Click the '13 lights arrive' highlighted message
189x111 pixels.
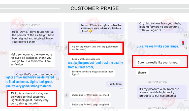(32, 98)
